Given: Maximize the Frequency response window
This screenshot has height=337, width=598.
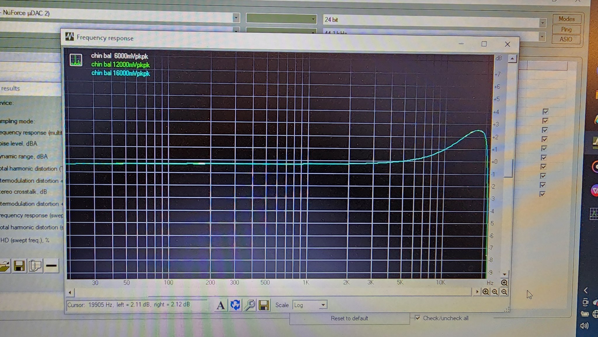Looking at the screenshot, I should point(484,44).
